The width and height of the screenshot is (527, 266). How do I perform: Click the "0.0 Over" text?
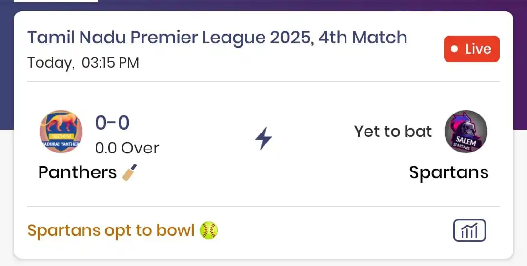[127, 148]
